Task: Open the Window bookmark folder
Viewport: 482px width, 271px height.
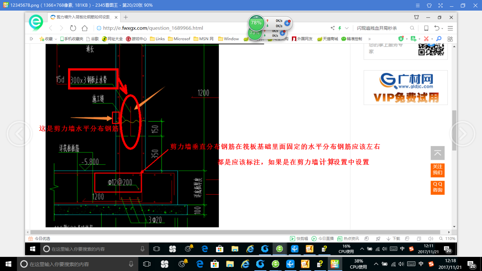Action: [228, 39]
